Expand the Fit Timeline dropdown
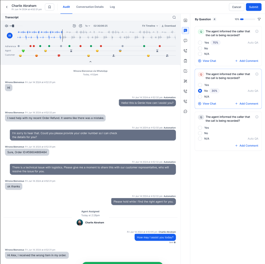The height and width of the screenshot is (264, 265). (150, 26)
